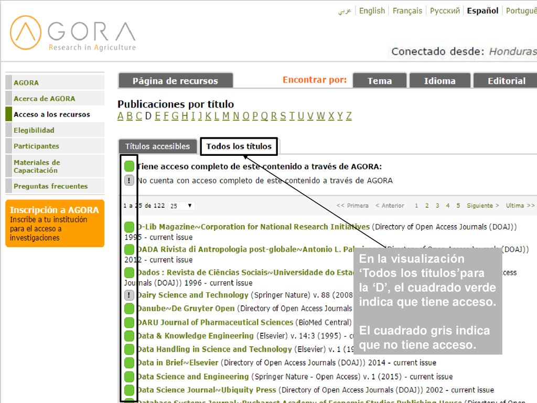537x403 pixels.
Task: Click green icon beside Dados Revista
Action: 129,273
